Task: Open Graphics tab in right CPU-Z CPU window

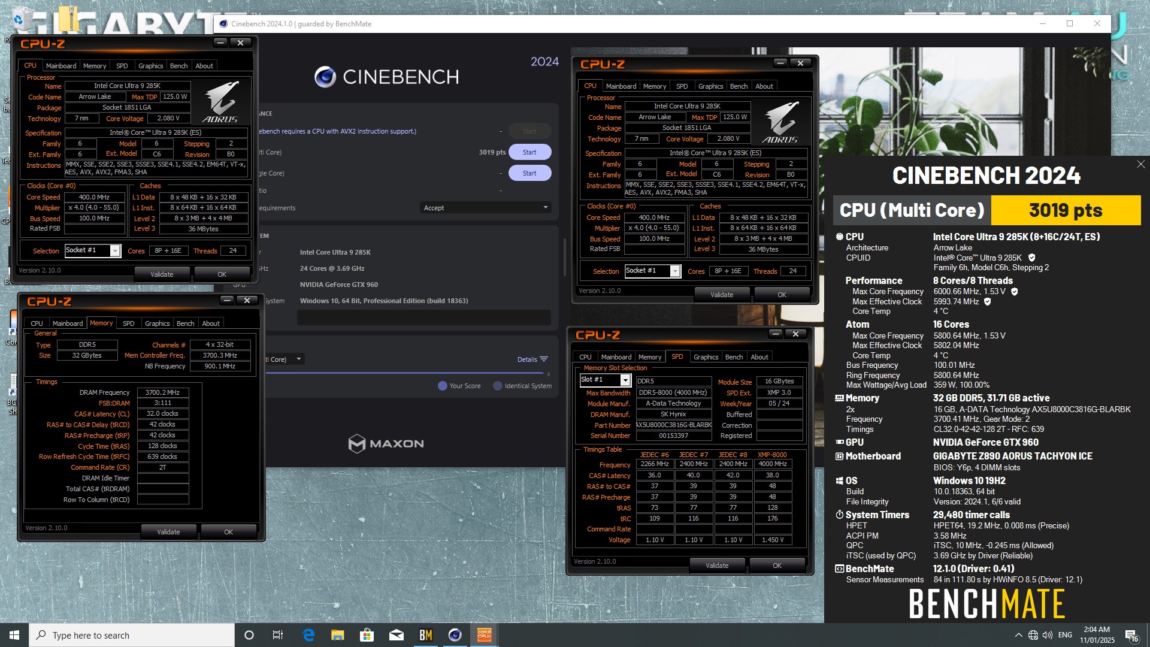Action: click(x=710, y=86)
